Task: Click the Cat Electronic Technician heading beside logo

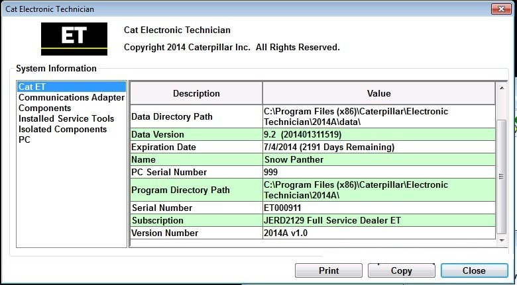Action: (177, 30)
